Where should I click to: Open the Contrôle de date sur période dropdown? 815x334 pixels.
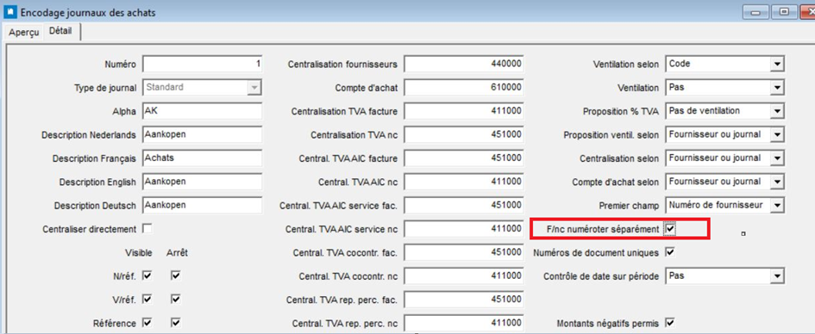tap(776, 276)
